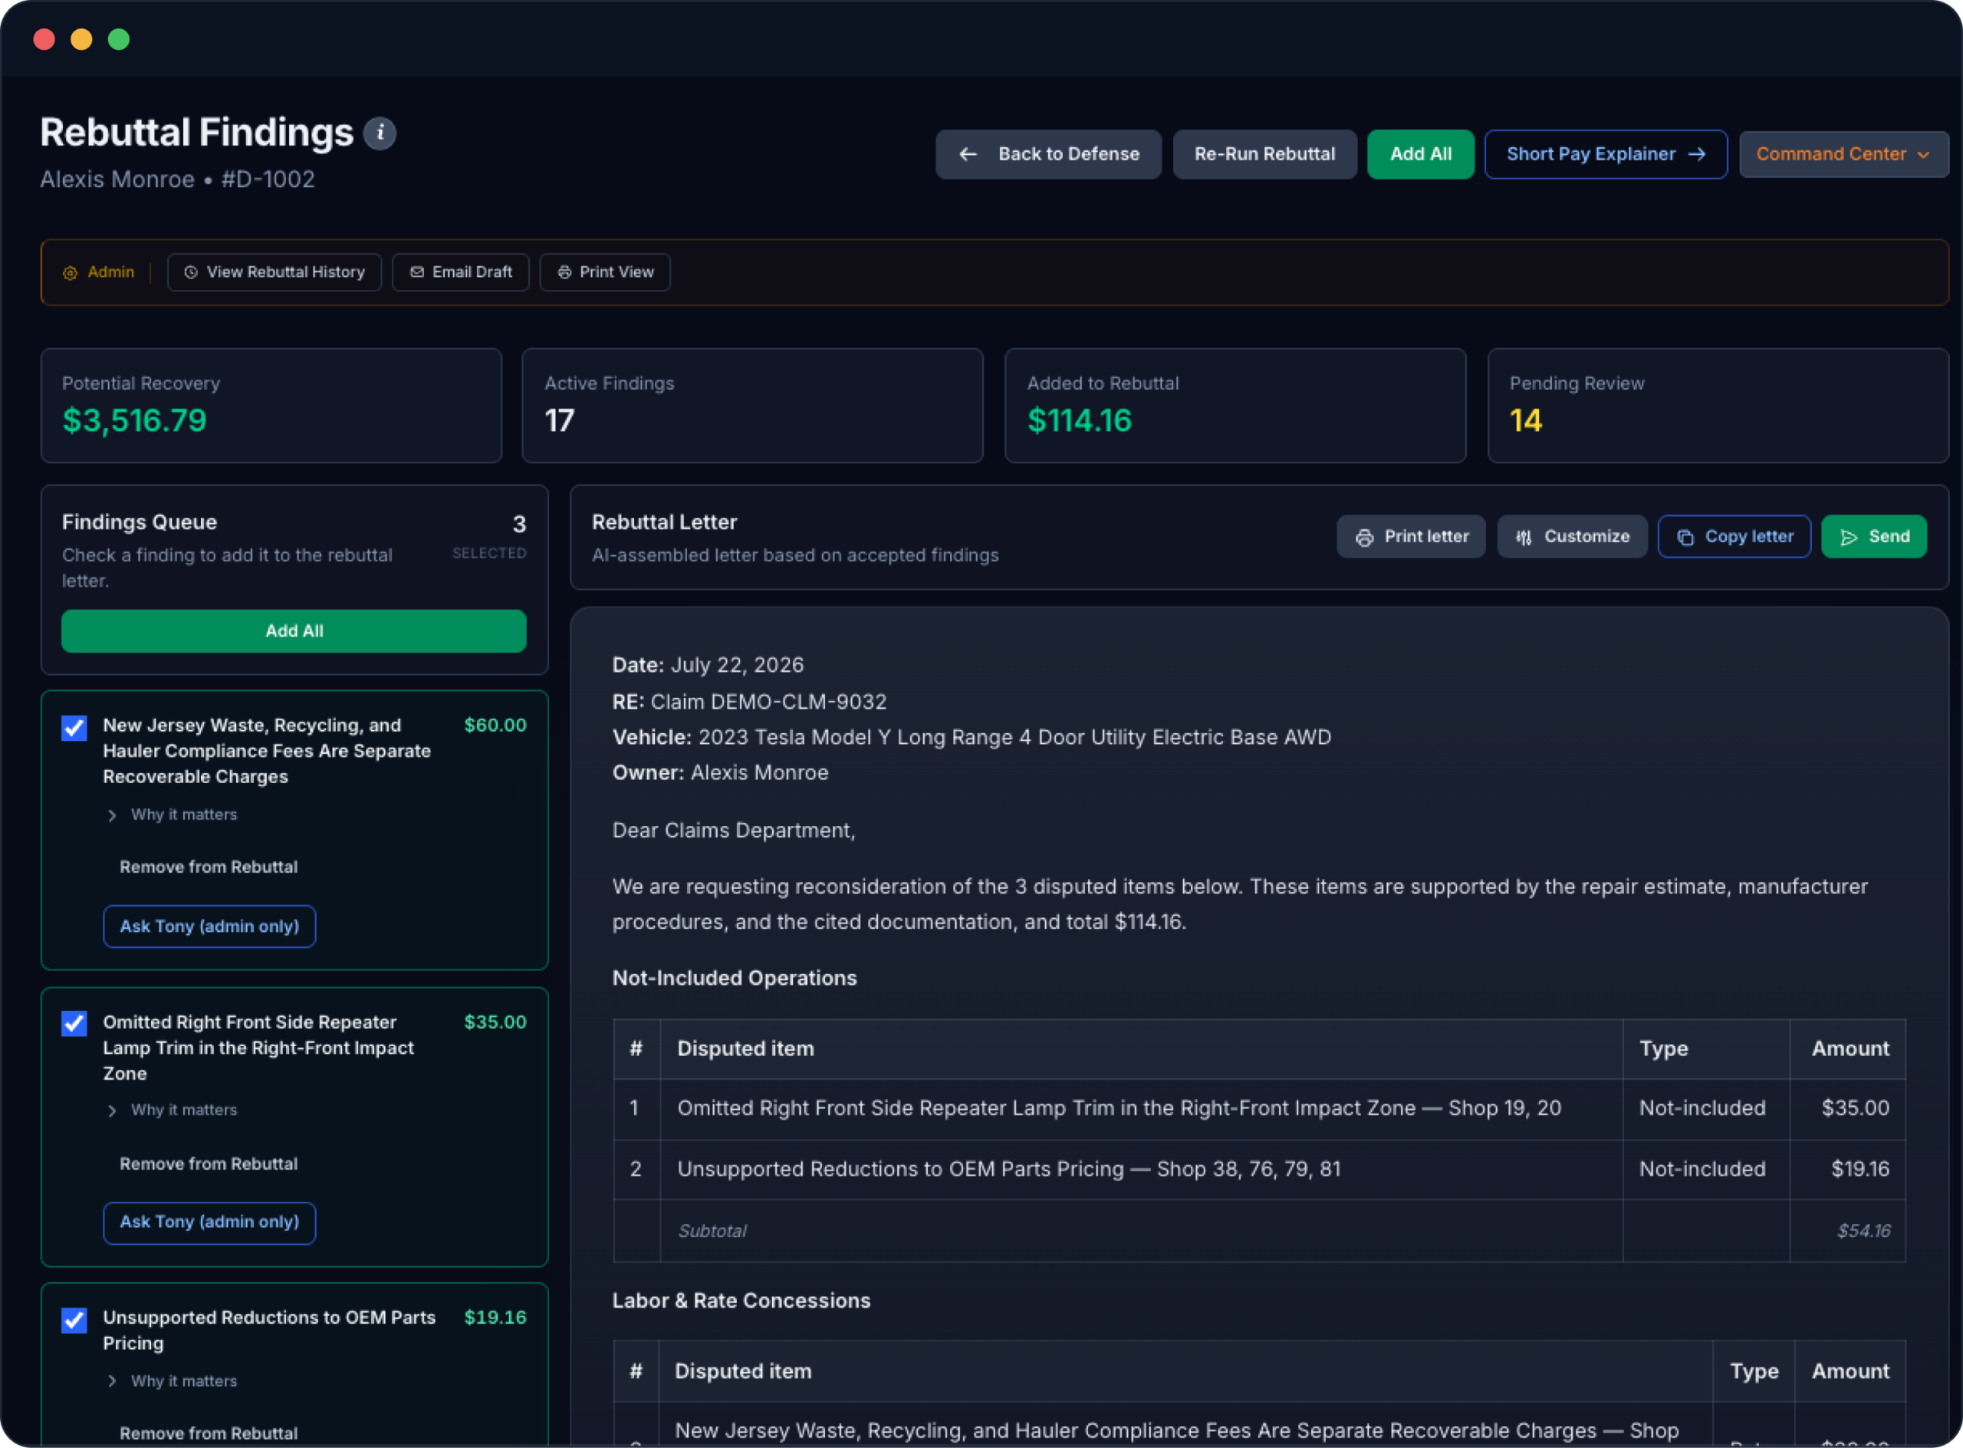Viewport: 1963px width, 1448px height.
Task: Click Copy letter button
Action: point(1734,536)
